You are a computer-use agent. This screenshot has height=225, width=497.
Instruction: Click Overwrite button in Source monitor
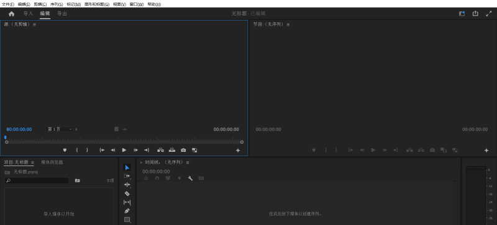point(172,150)
